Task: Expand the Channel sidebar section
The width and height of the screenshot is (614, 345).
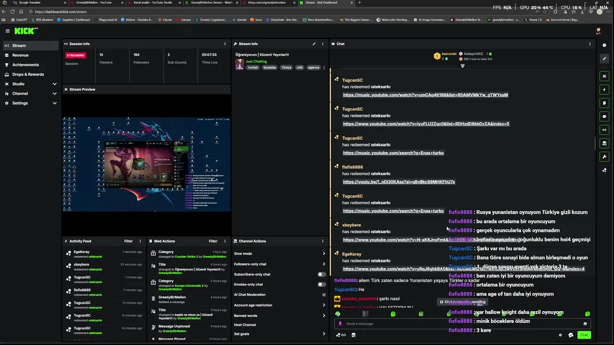Action: pyautogui.click(x=54, y=93)
